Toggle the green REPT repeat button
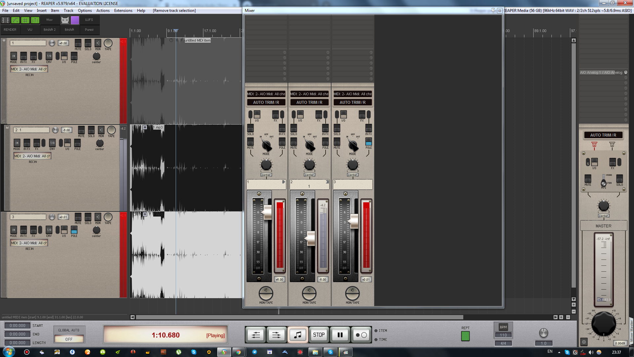The width and height of the screenshot is (634, 357). point(465,336)
